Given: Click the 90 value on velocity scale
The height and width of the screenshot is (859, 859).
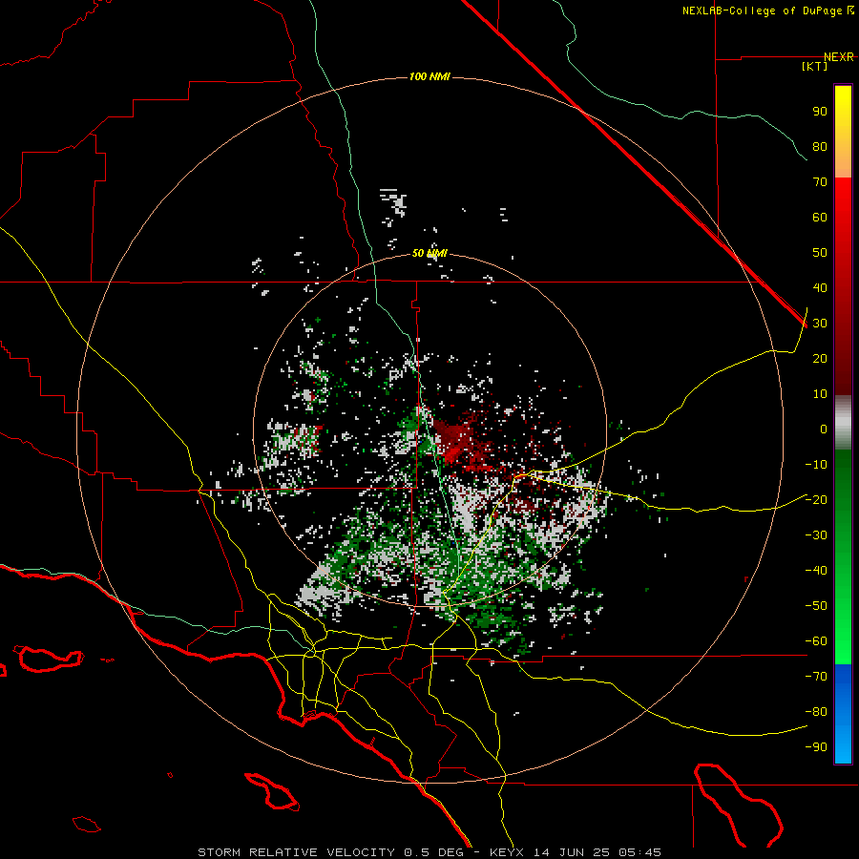Looking at the screenshot, I should 820,112.
